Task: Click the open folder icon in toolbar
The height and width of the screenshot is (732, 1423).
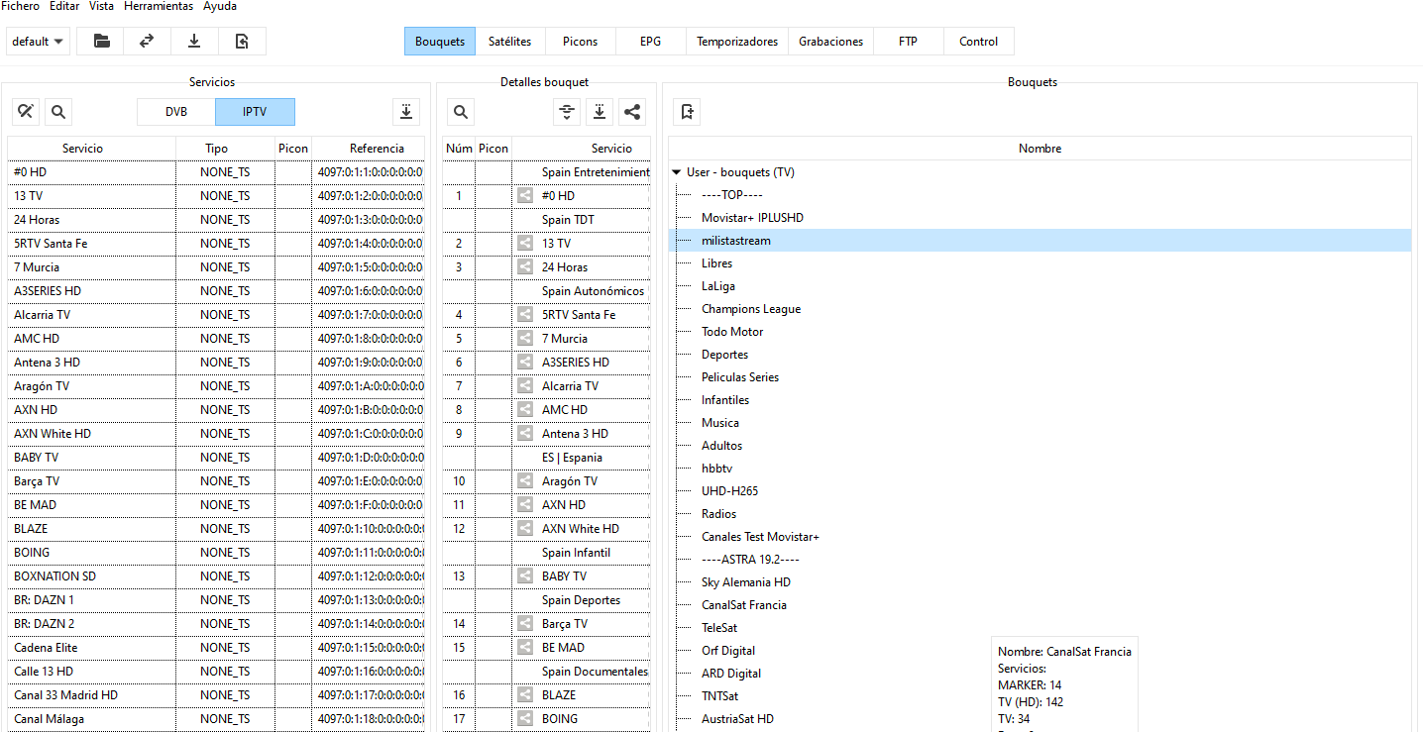Action: [101, 42]
